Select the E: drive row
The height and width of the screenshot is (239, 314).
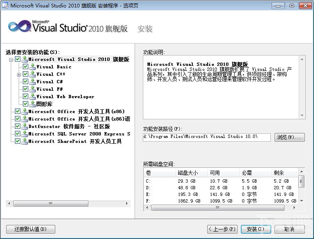tap(221, 194)
